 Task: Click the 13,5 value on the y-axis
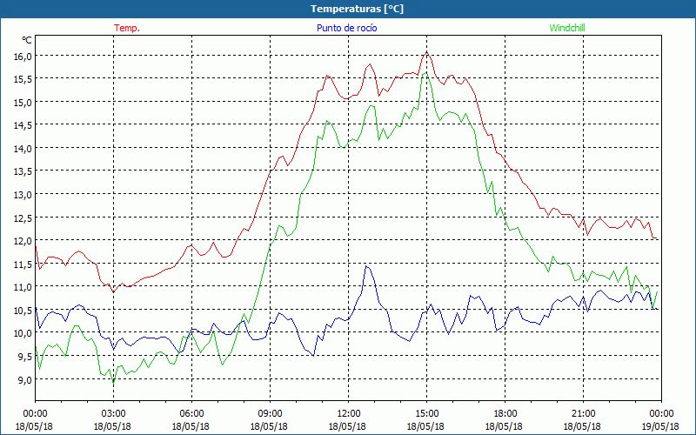23,171
